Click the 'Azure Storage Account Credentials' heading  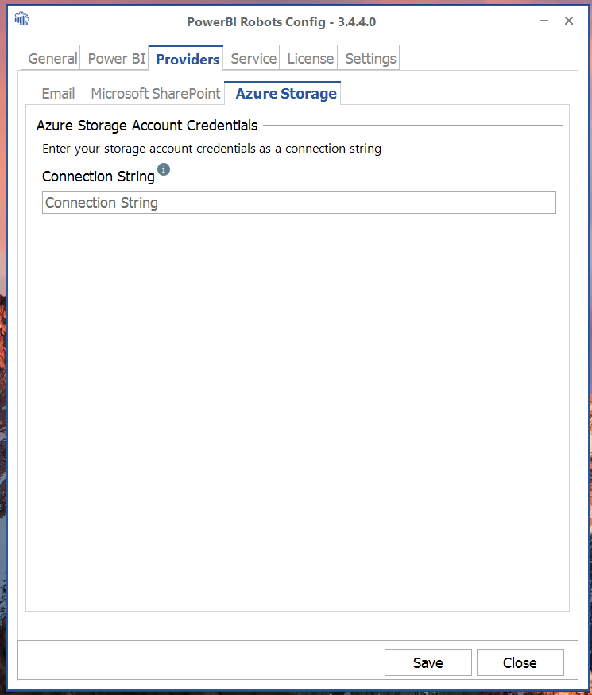click(x=147, y=126)
